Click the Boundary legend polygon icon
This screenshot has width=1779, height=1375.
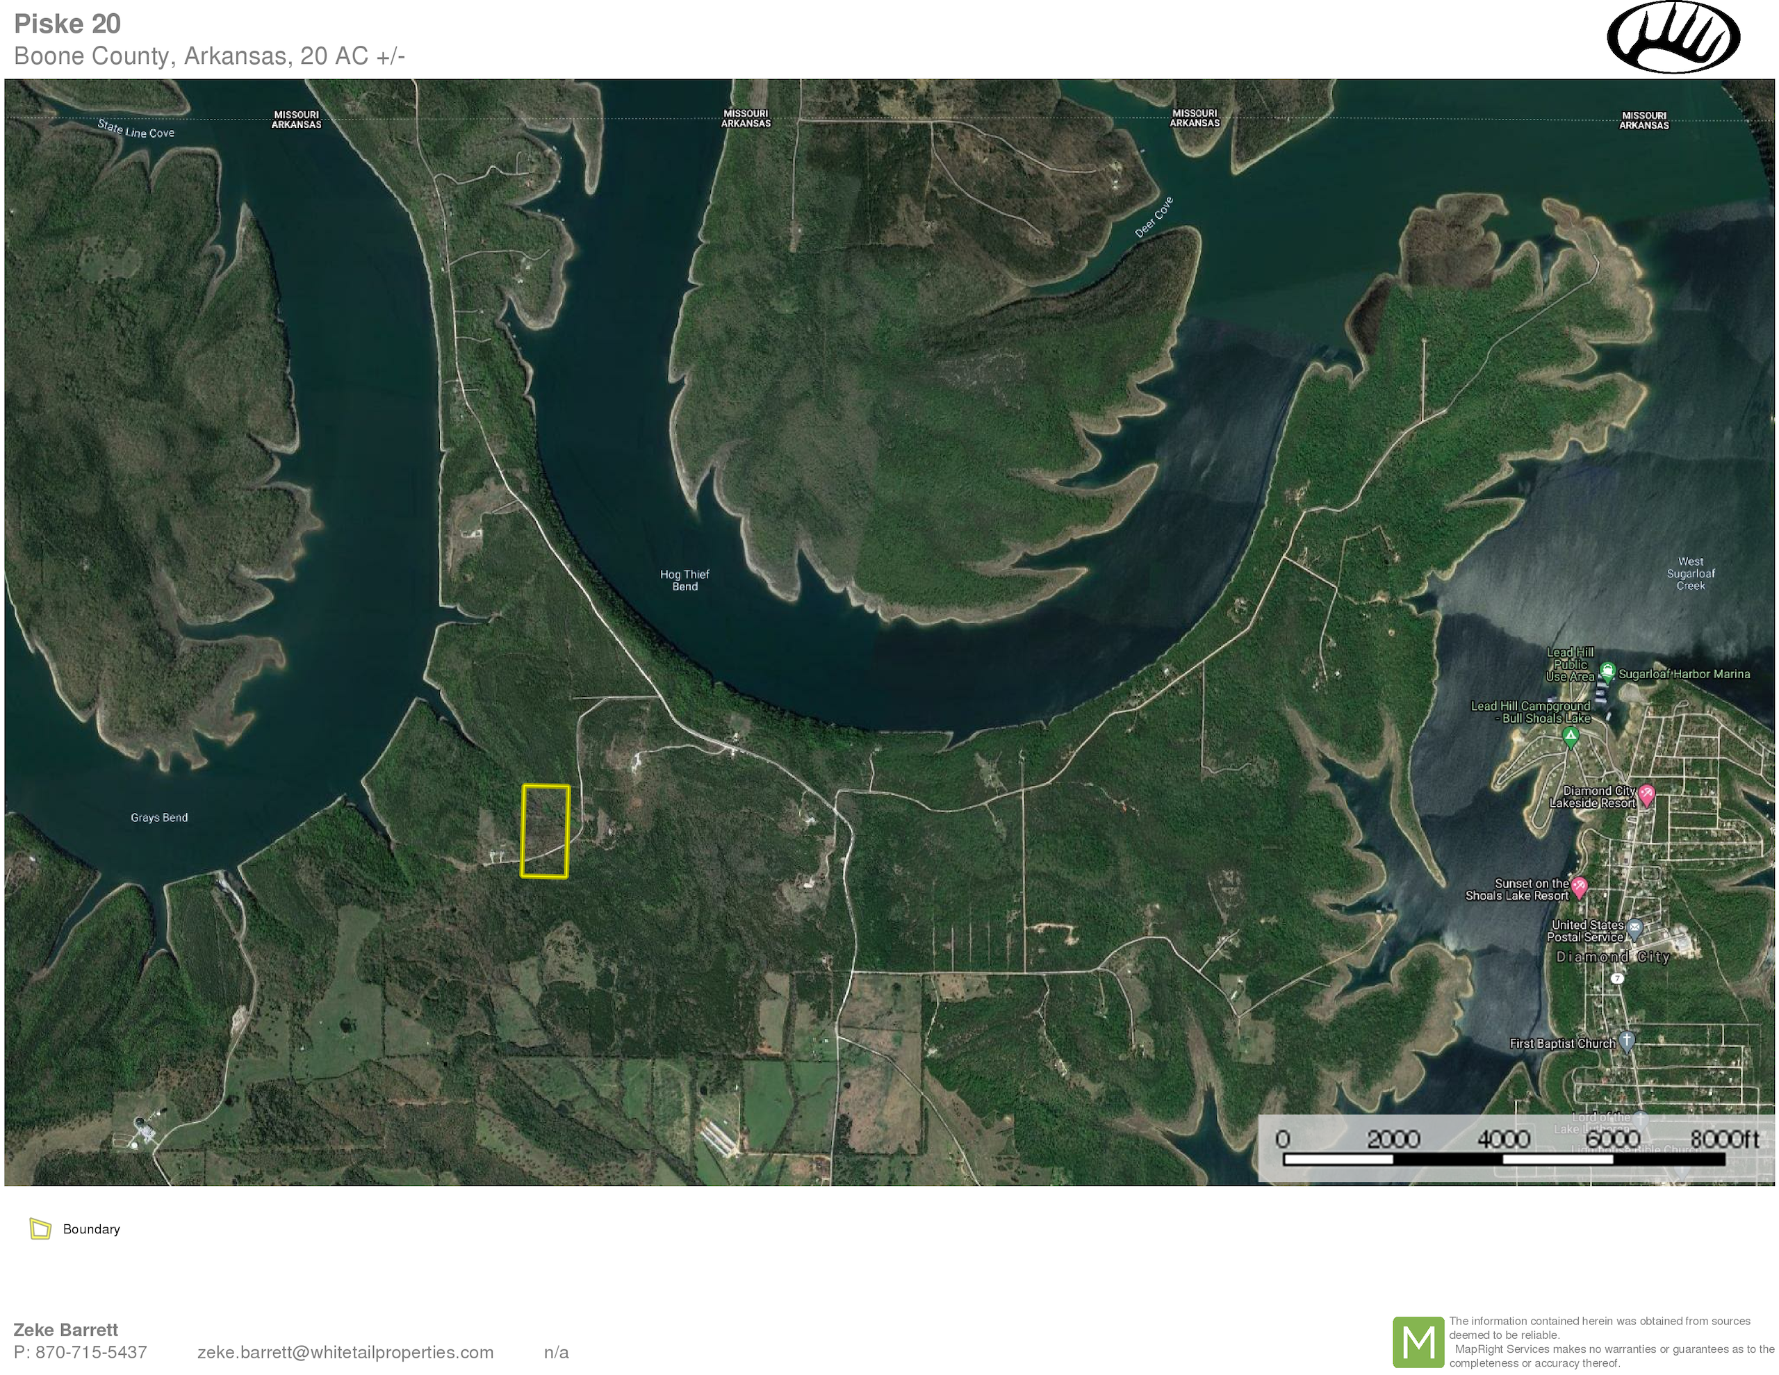(40, 1228)
